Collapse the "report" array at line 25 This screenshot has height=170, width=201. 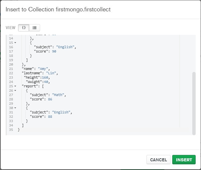click(x=15, y=86)
